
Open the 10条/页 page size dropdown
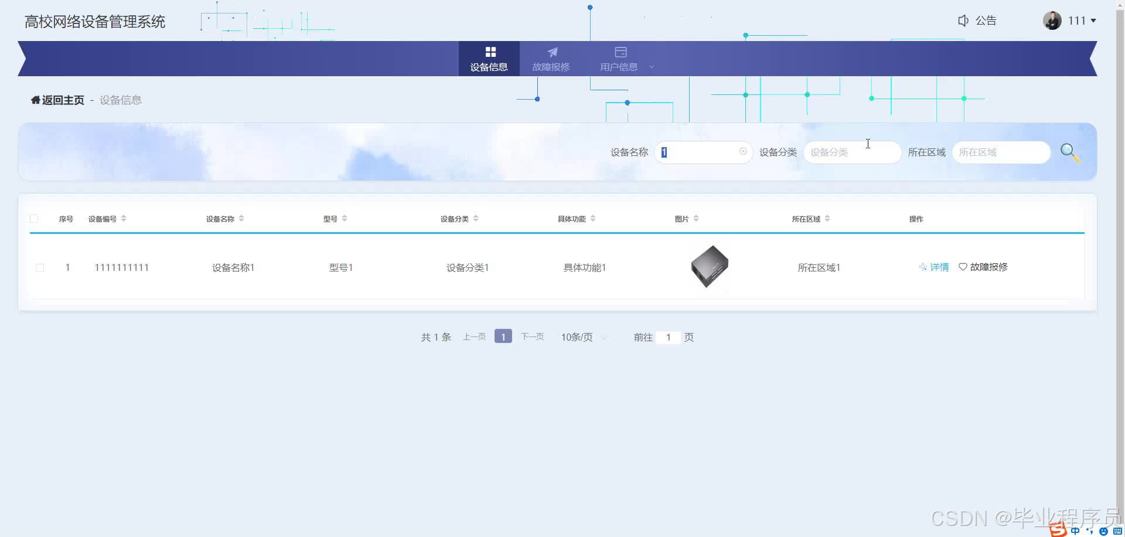584,337
